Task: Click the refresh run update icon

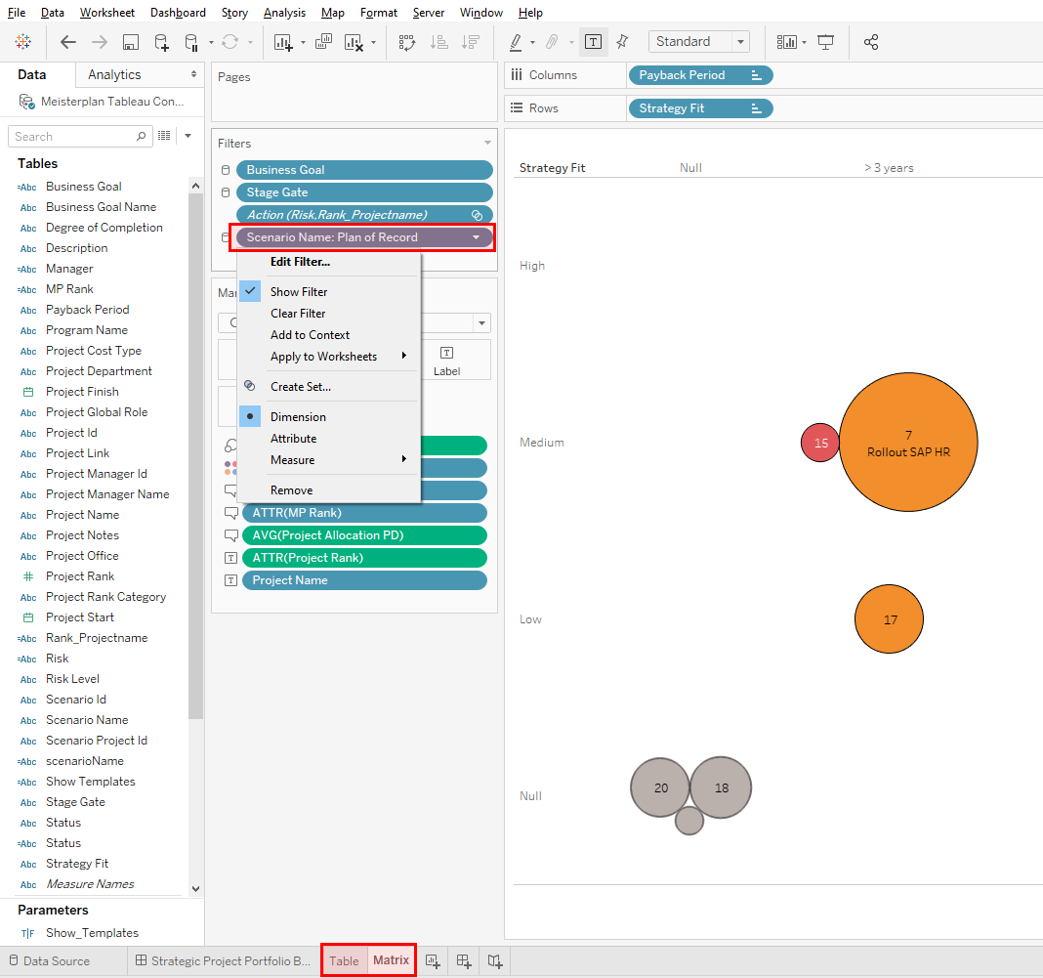Action: point(230,42)
